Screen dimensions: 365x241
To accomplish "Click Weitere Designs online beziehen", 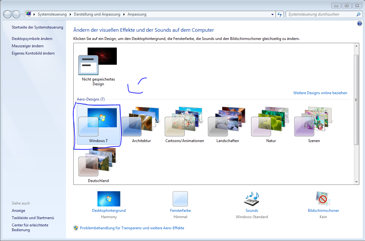I will [x=320, y=93].
